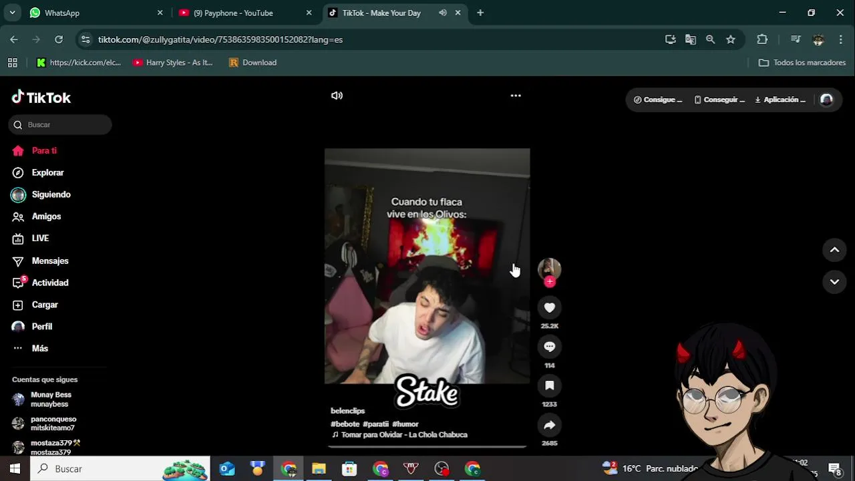
Task: Open zoom level magnifier icon
Action: [711, 39]
